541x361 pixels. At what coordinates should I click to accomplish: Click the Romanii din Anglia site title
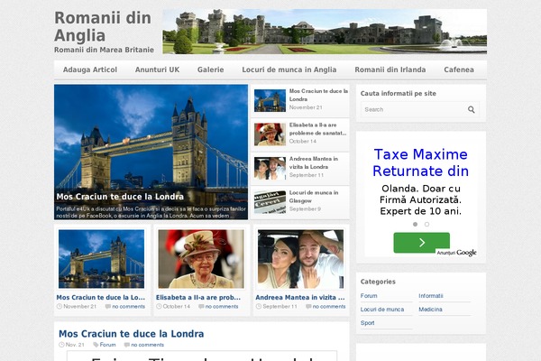(x=103, y=26)
